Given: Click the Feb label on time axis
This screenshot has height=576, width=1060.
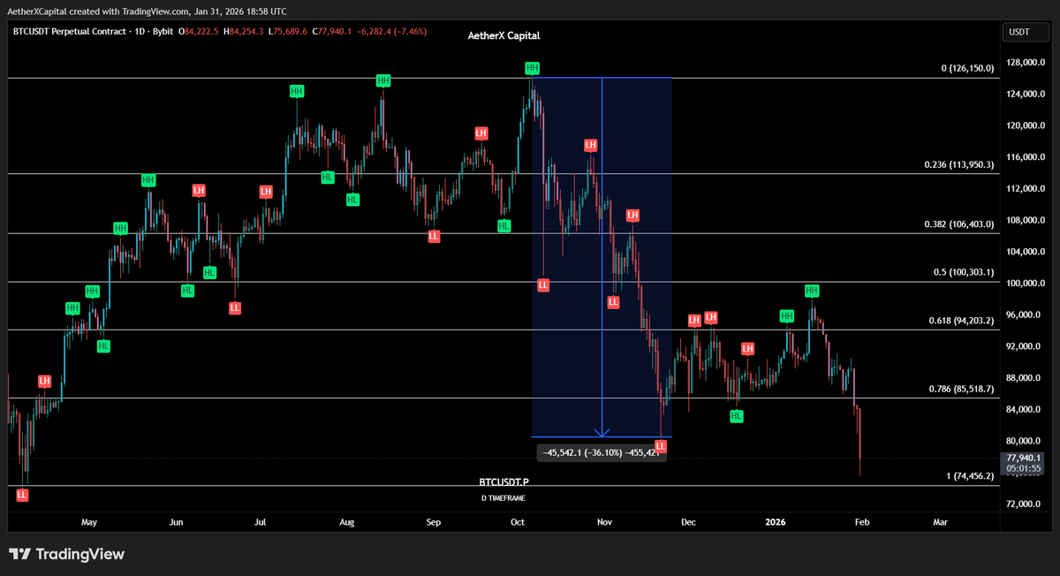Looking at the screenshot, I should click(x=862, y=522).
